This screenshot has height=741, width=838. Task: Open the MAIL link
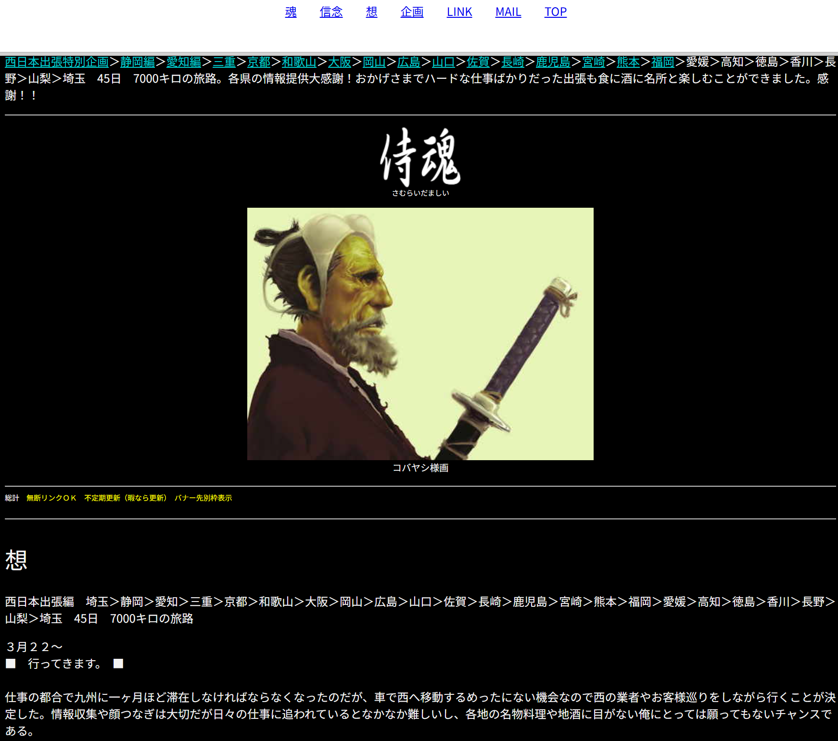(508, 12)
